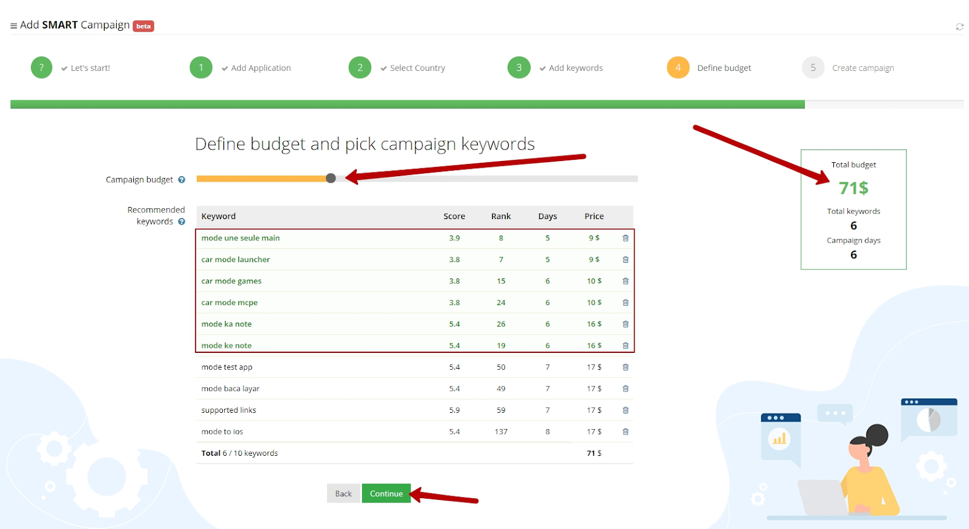This screenshot has width=969, height=529.
Task: Select the 'mode ke note' keyword text
Action: (227, 346)
